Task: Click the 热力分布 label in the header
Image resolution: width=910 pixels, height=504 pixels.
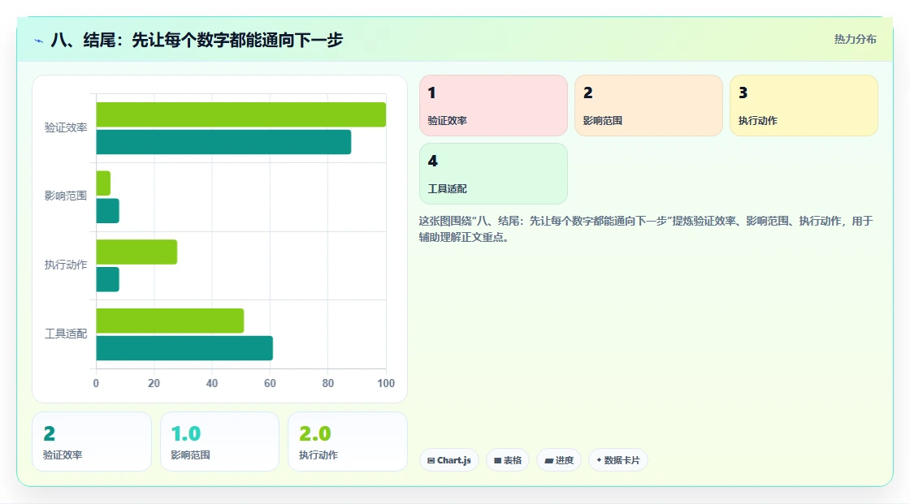Action: click(855, 40)
